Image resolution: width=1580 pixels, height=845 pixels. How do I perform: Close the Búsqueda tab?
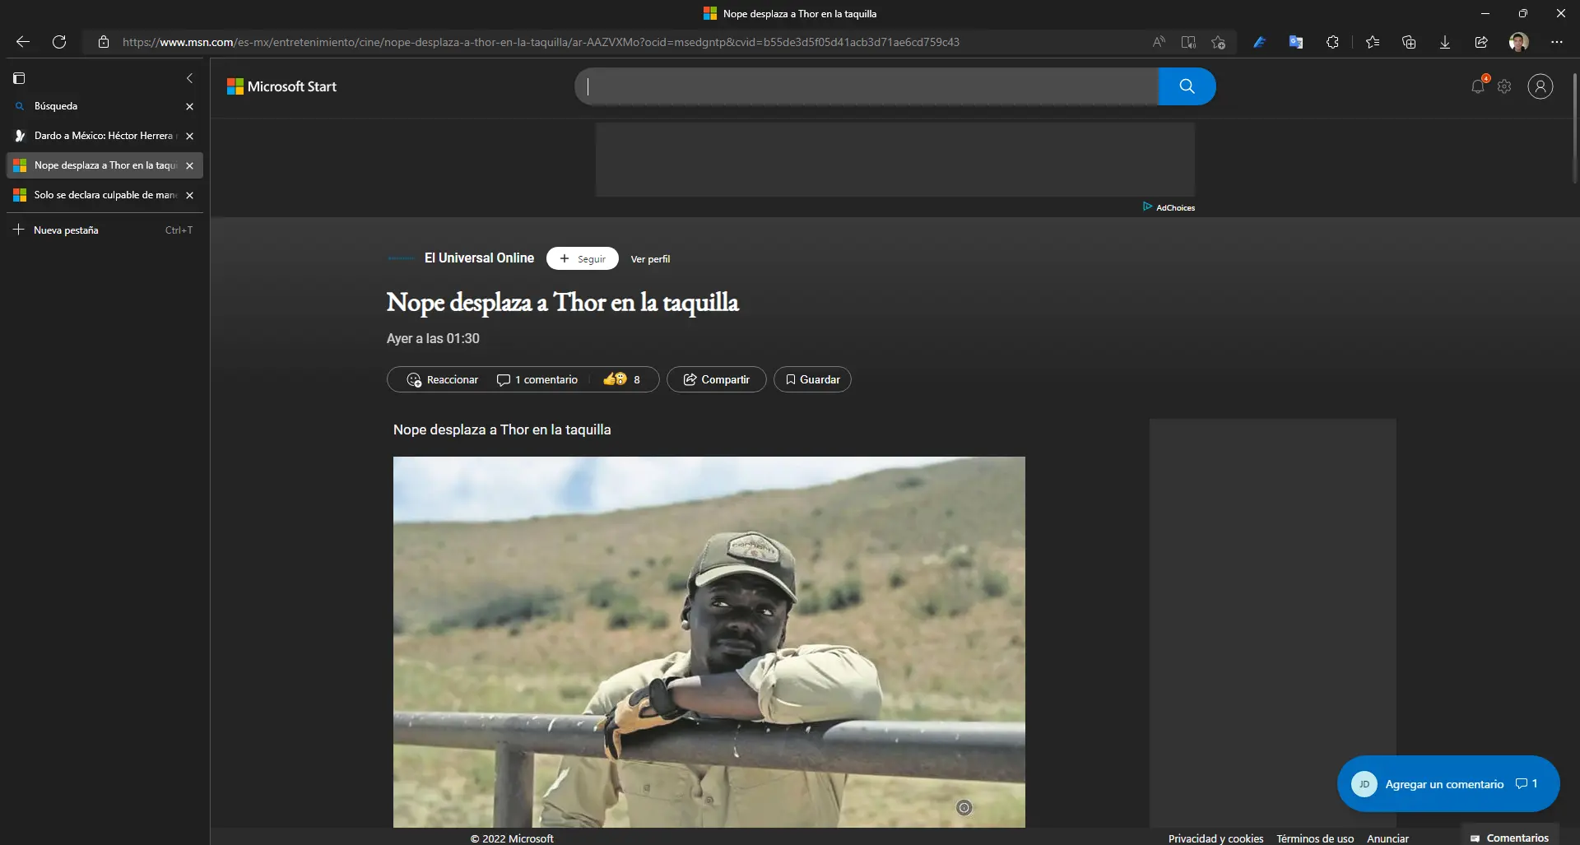[190, 106]
